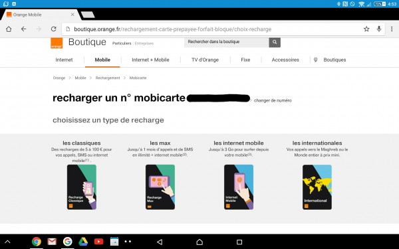
Task: Open the Chrome three-dot menu
Action: coord(392,29)
